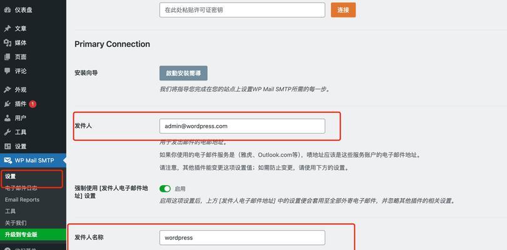Click the 我们将指导您完成 wizard description text

[245, 89]
